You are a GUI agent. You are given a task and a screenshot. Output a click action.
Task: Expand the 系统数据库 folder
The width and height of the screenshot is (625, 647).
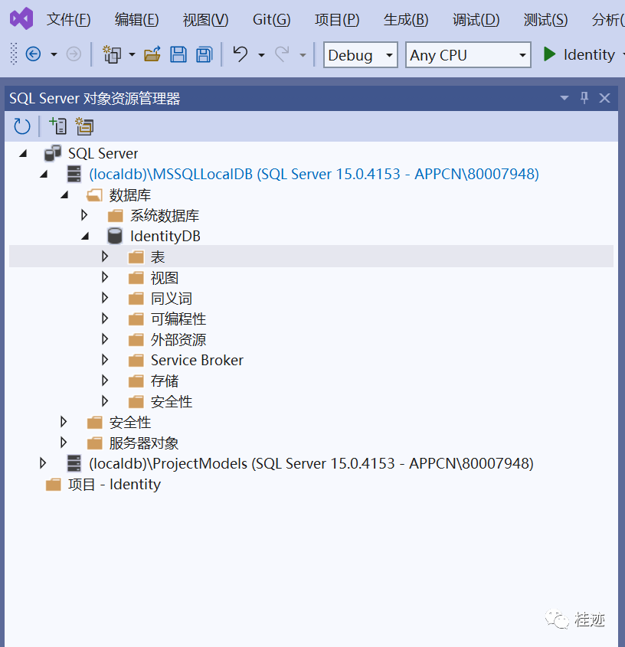tap(84, 215)
